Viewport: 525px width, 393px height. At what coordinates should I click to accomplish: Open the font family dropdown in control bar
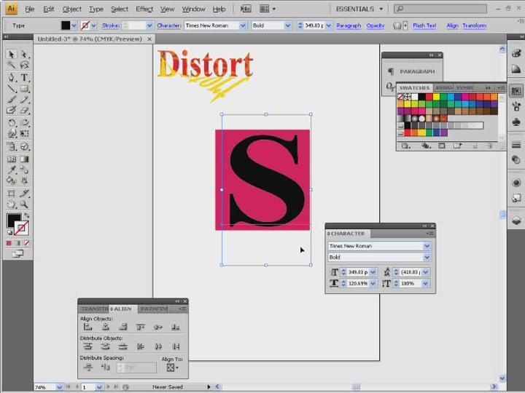pos(243,25)
